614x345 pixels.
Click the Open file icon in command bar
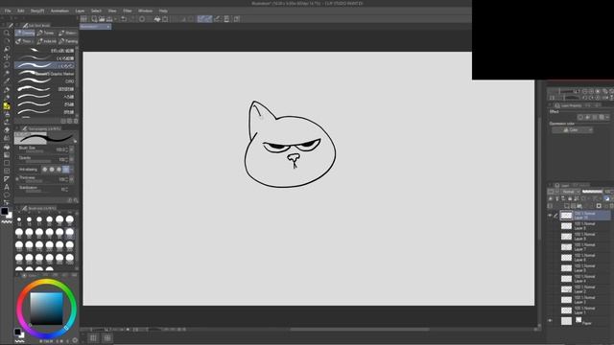click(x=102, y=19)
